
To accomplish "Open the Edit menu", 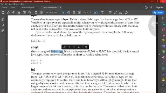I will pos(6,4).
